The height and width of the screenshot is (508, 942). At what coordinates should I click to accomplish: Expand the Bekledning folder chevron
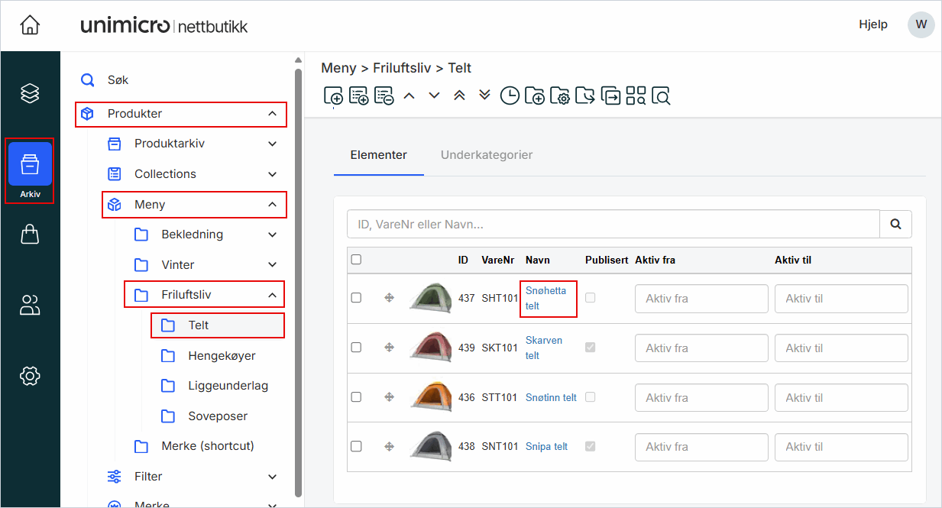[272, 235]
